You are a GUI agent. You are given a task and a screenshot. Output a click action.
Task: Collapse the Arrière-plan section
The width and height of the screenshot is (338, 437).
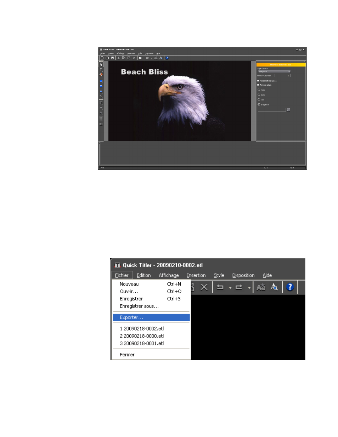coord(258,85)
